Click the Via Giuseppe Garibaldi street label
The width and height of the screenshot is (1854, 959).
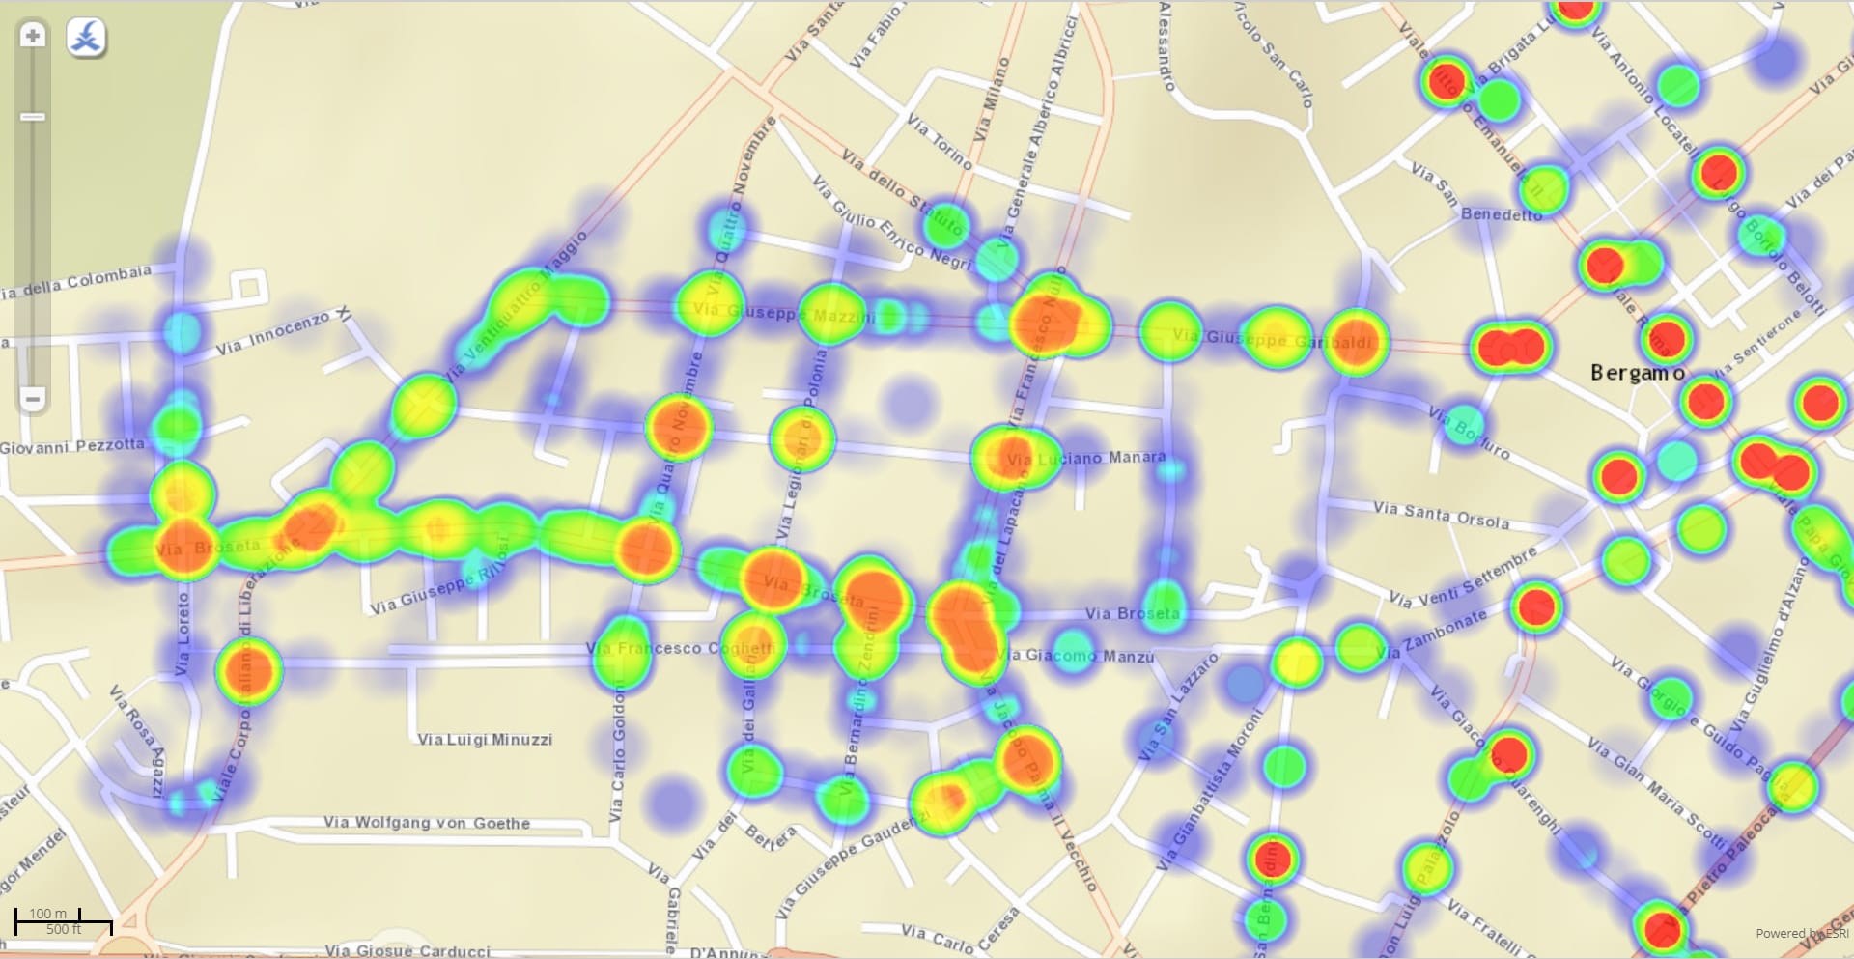1271,339
